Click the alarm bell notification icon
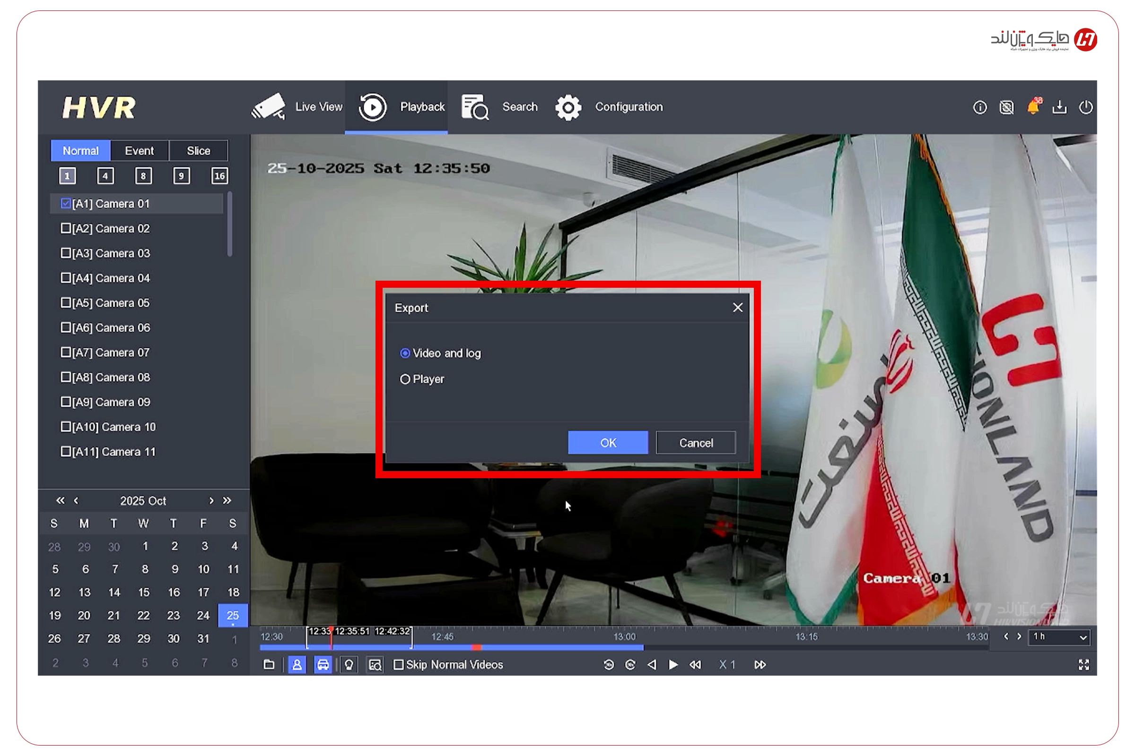The height and width of the screenshot is (756, 1135). click(1033, 107)
